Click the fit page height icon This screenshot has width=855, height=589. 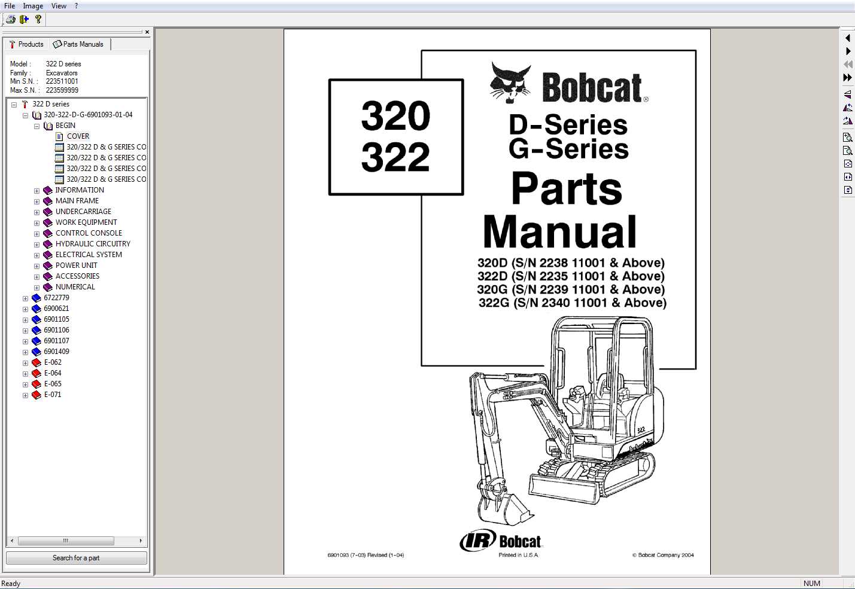(848, 190)
